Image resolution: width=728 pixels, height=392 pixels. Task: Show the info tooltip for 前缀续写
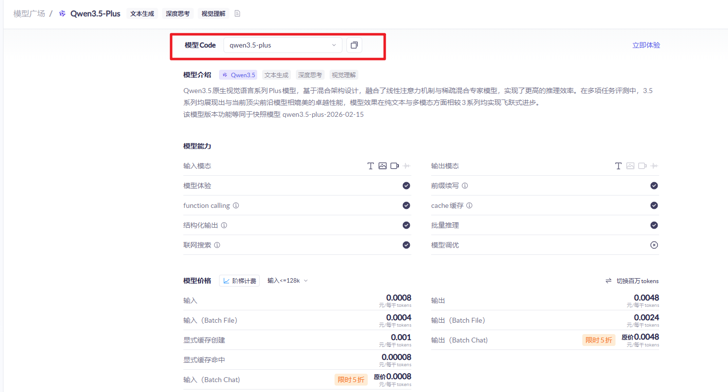tap(465, 186)
